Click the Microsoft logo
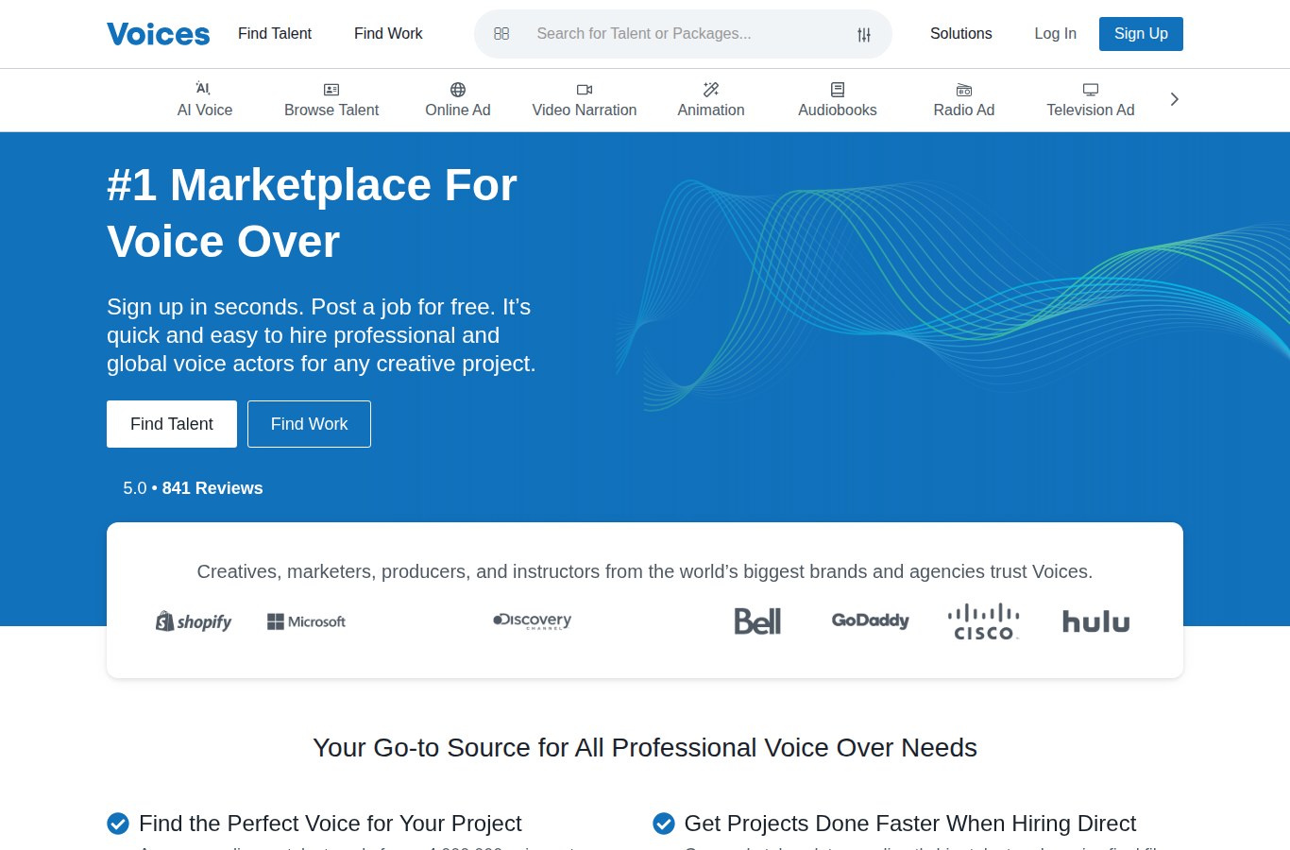This screenshot has width=1290, height=850. 306,621
